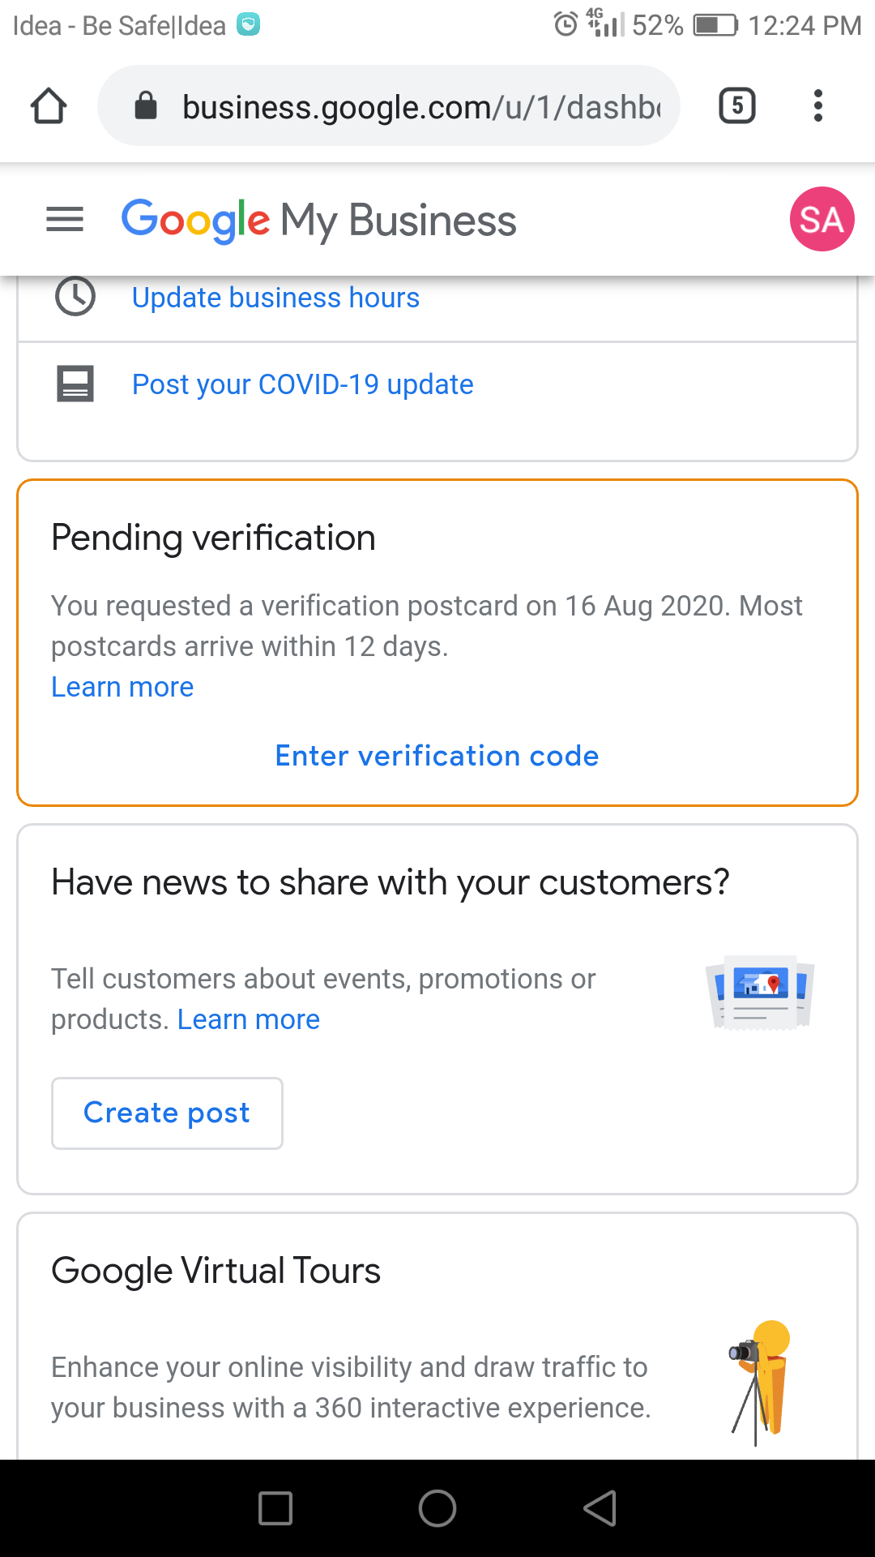Focus the business.google.com address bar
875x1557 pixels.
[421, 106]
